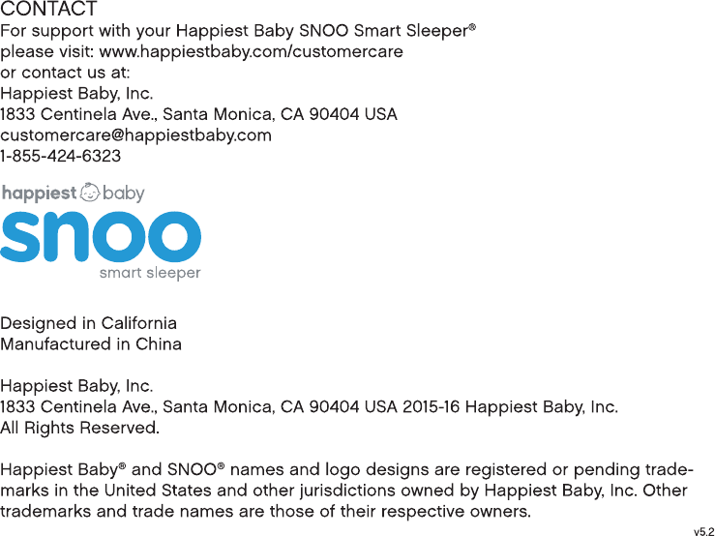Click the customercare@happiestbaby.com email address
This screenshot has width=715, height=536.
(x=135, y=135)
